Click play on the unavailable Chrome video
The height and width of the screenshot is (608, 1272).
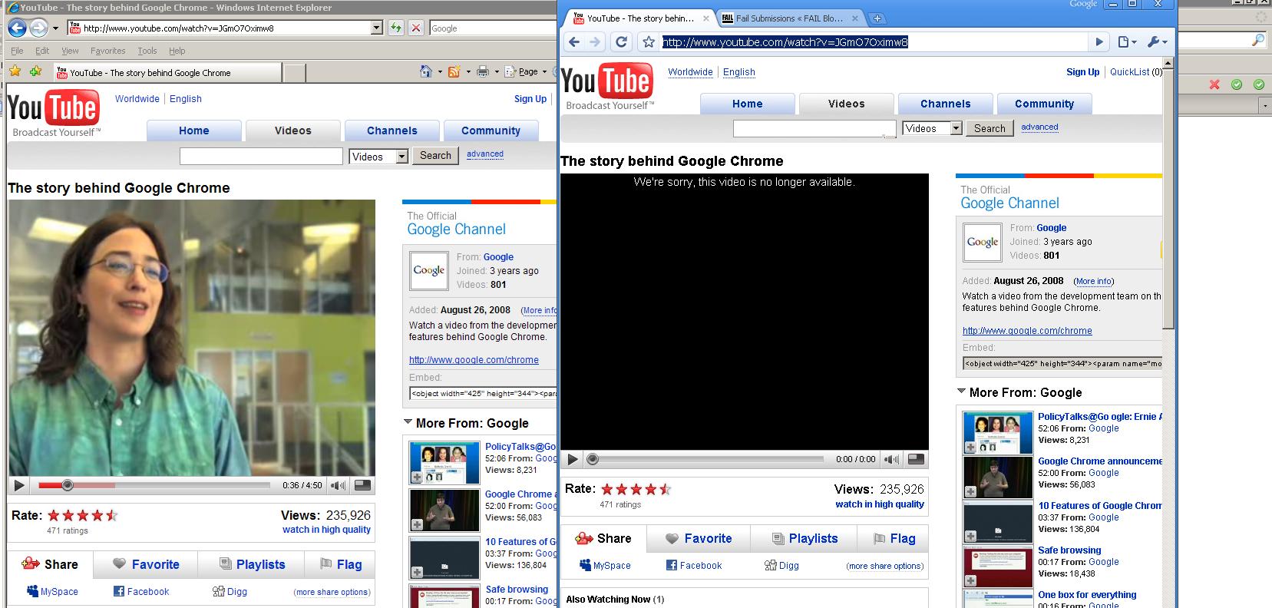[572, 459]
